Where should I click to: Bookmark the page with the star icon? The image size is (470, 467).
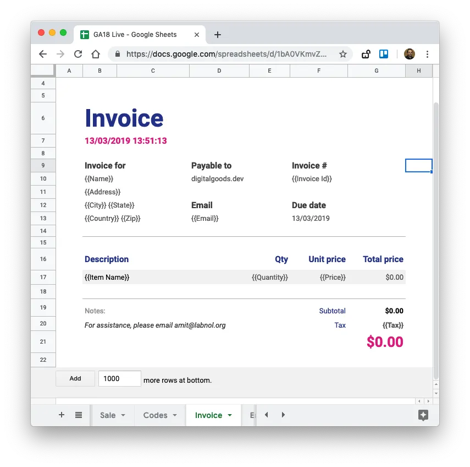coord(343,54)
